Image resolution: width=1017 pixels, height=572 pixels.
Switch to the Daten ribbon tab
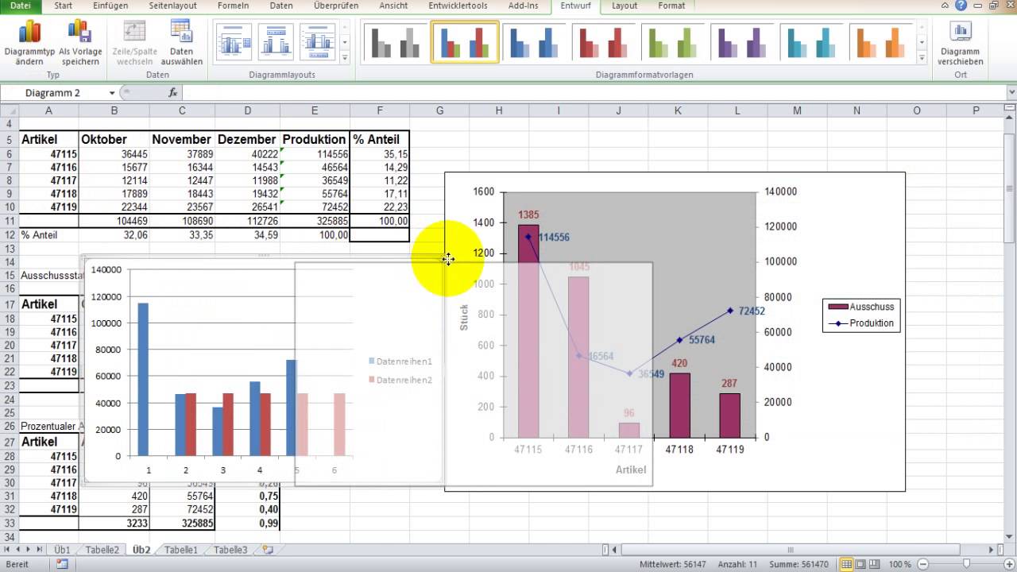pyautogui.click(x=281, y=6)
